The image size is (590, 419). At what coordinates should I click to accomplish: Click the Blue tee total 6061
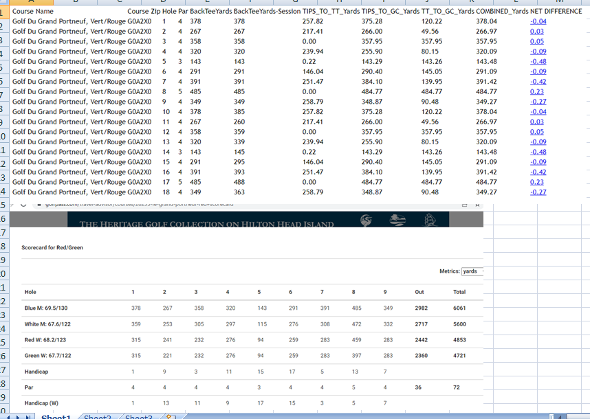(459, 308)
